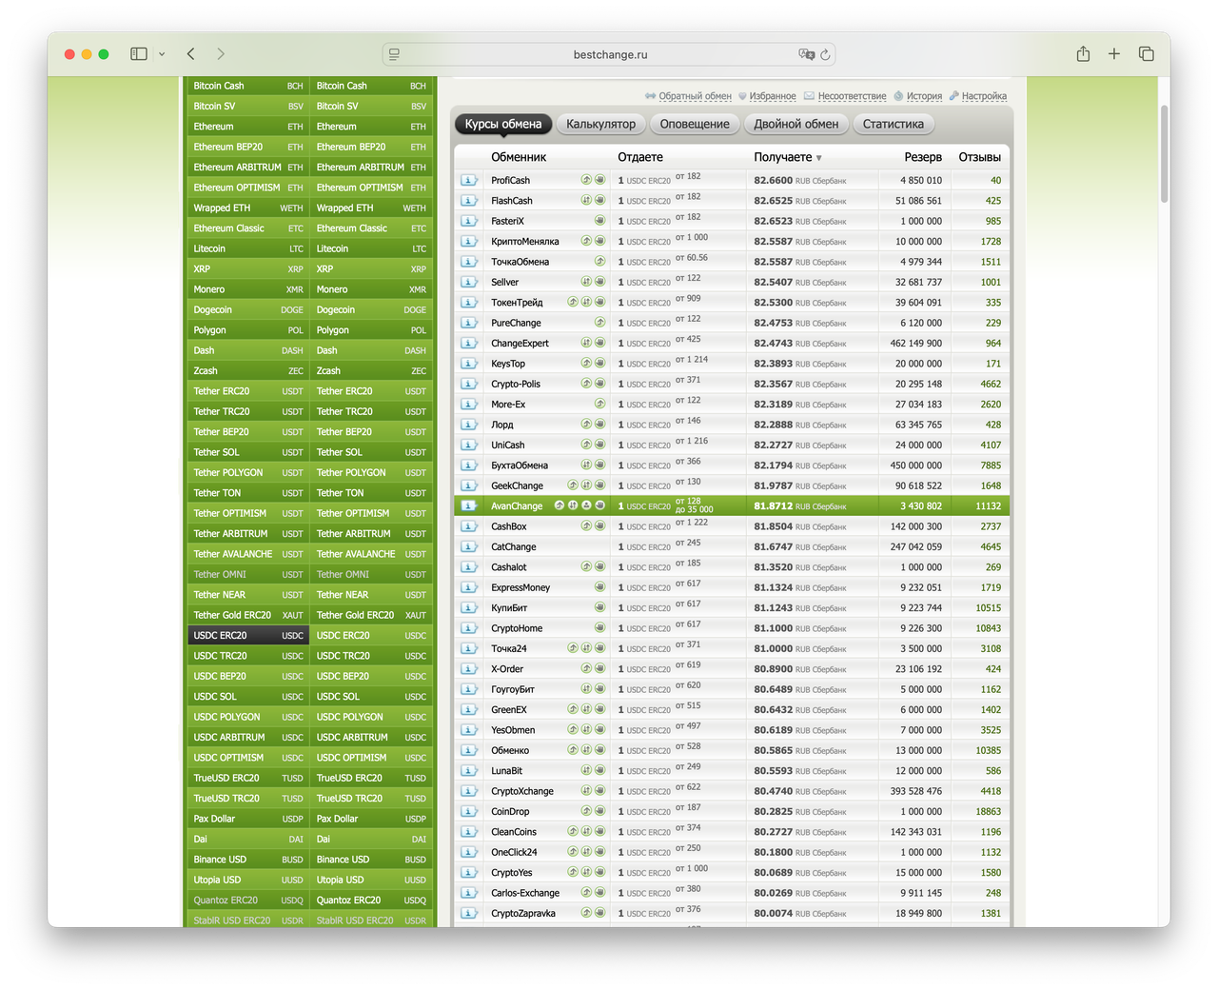Open the Статистика tab
The image size is (1218, 990).
point(894,124)
